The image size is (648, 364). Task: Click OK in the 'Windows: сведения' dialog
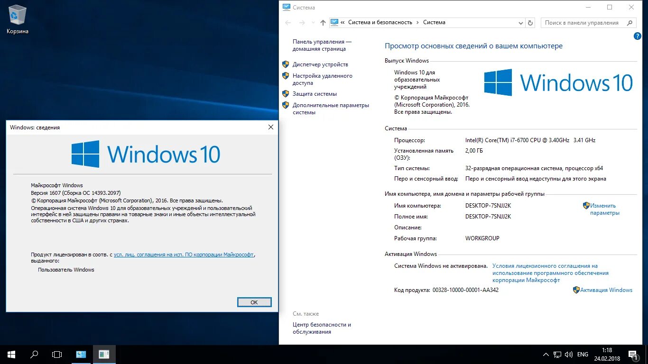(x=254, y=302)
